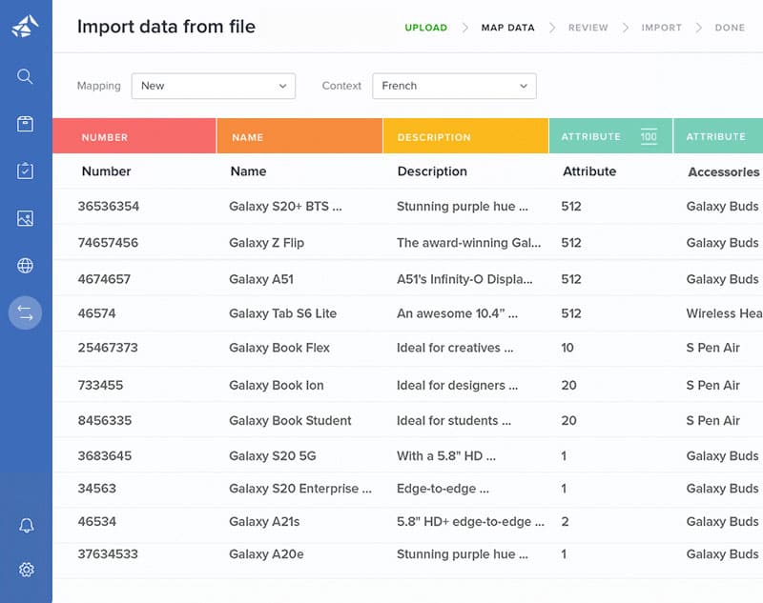Select the products briefcase icon in sidebar

point(26,124)
